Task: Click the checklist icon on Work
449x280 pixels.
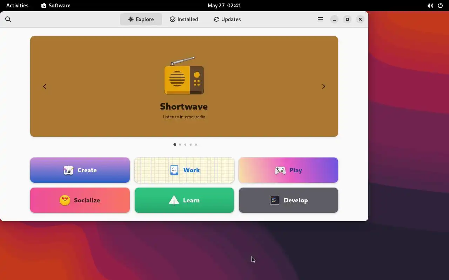Action: click(174, 170)
